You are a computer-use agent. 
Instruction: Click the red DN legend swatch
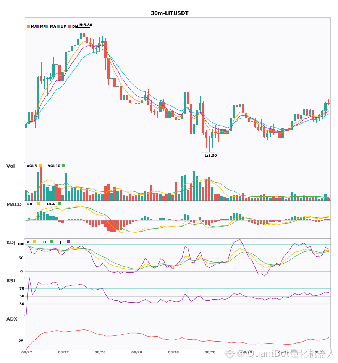[70, 26]
